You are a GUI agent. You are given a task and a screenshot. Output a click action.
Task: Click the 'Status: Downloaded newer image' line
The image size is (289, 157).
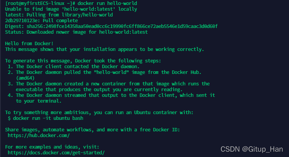coord(76,32)
